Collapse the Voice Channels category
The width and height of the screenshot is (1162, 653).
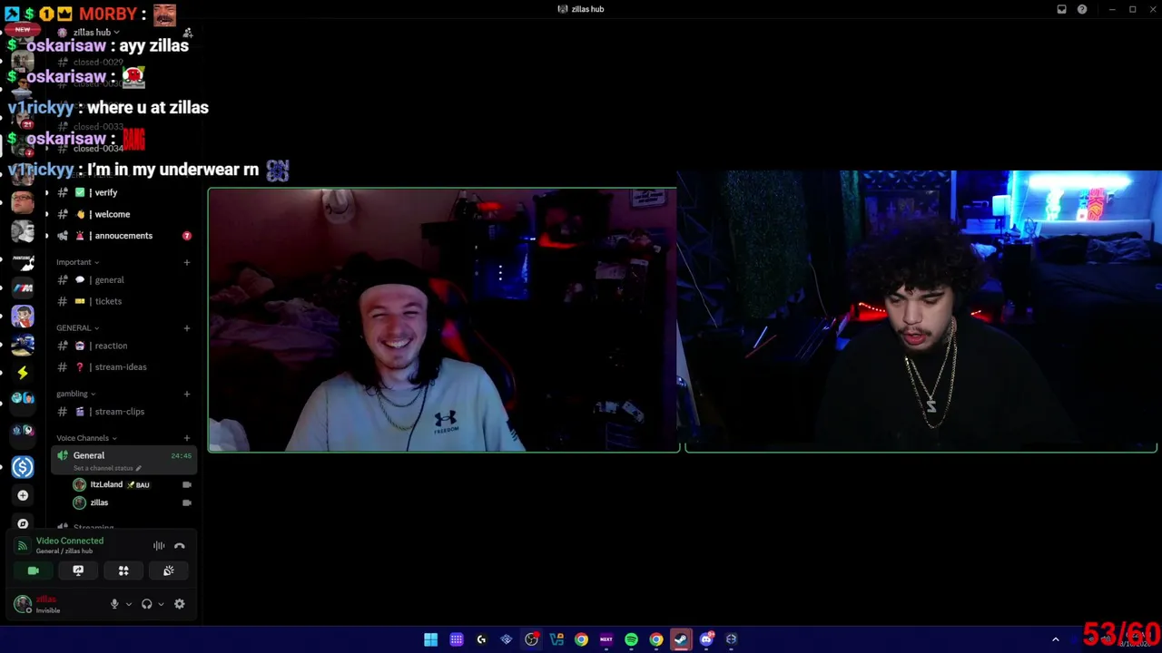click(85, 438)
